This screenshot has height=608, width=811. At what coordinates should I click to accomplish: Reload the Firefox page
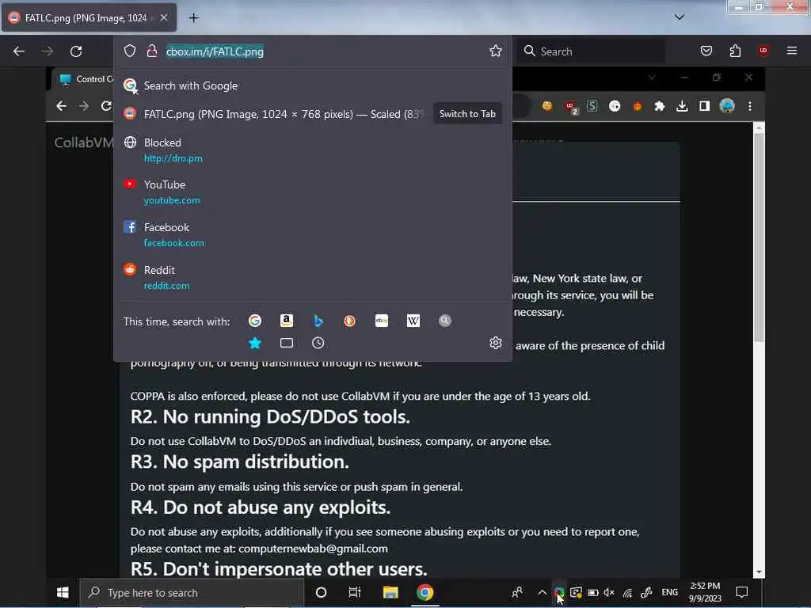click(x=76, y=51)
